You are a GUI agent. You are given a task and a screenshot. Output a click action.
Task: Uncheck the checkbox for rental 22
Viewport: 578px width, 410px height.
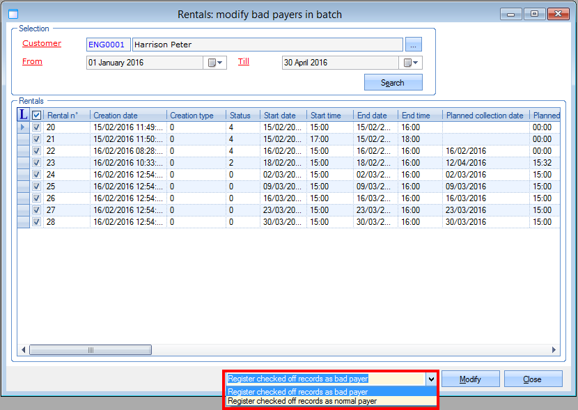coord(36,150)
